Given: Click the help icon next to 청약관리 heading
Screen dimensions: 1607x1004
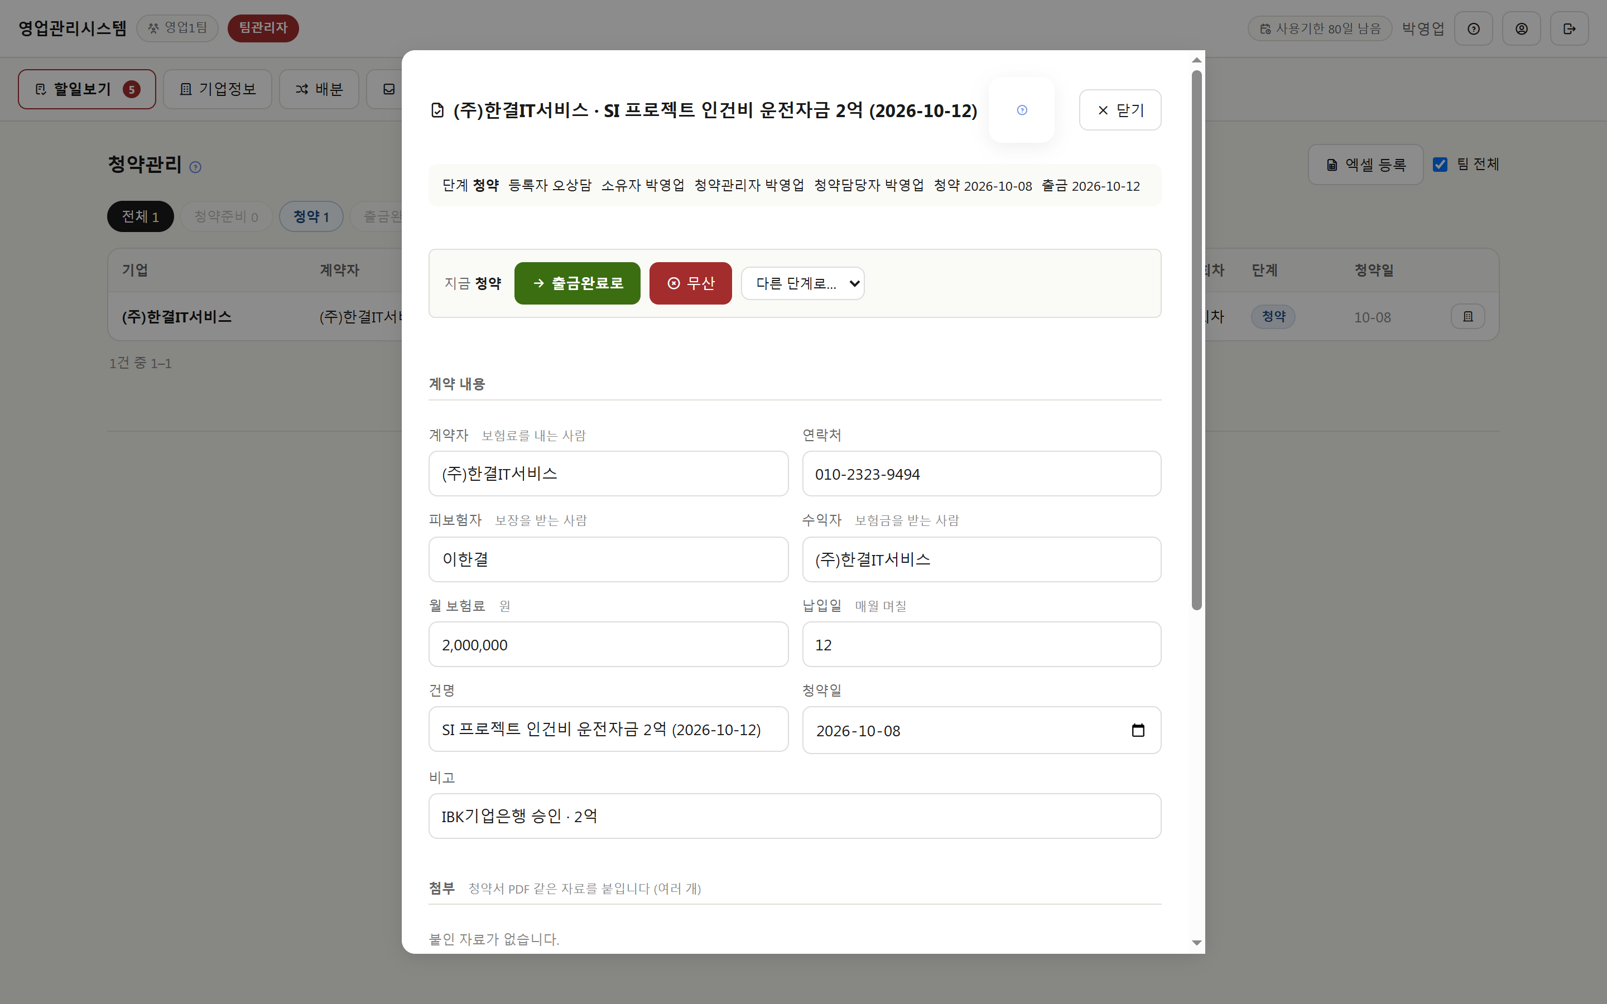Looking at the screenshot, I should [x=195, y=167].
